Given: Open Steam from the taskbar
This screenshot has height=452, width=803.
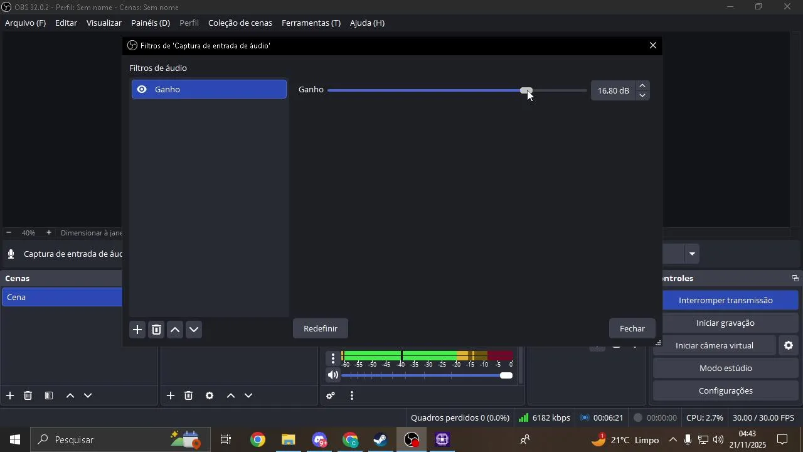Looking at the screenshot, I should [381, 439].
